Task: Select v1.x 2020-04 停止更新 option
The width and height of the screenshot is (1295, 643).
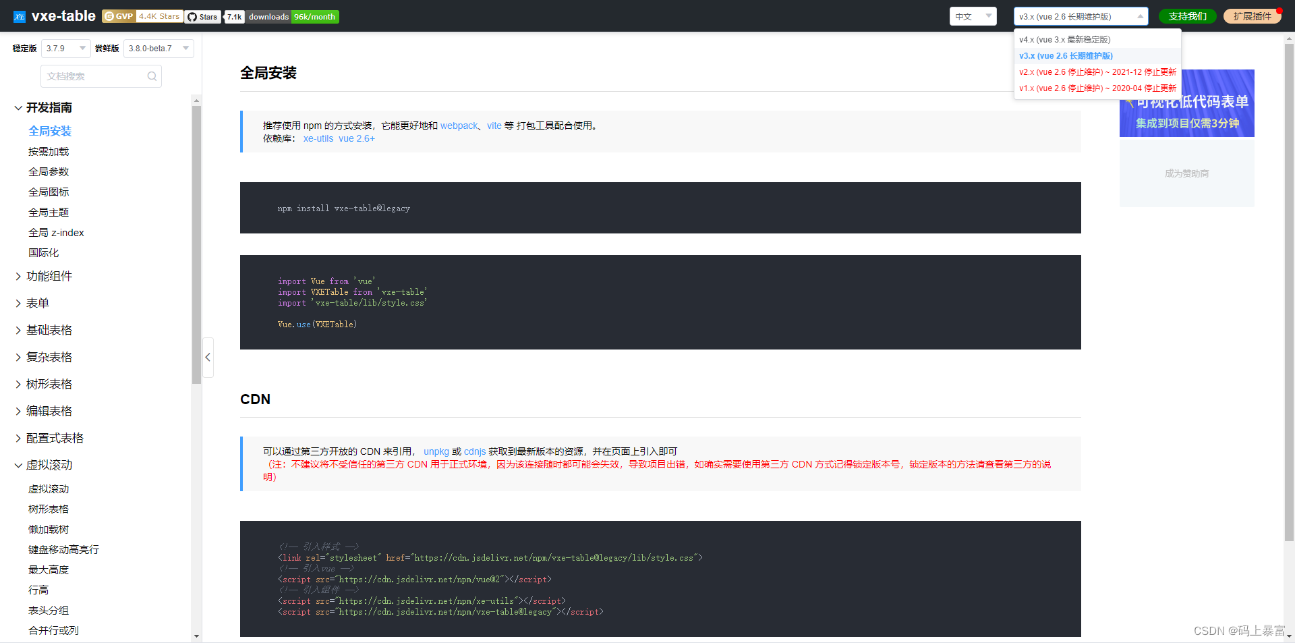Action: 1097,88
